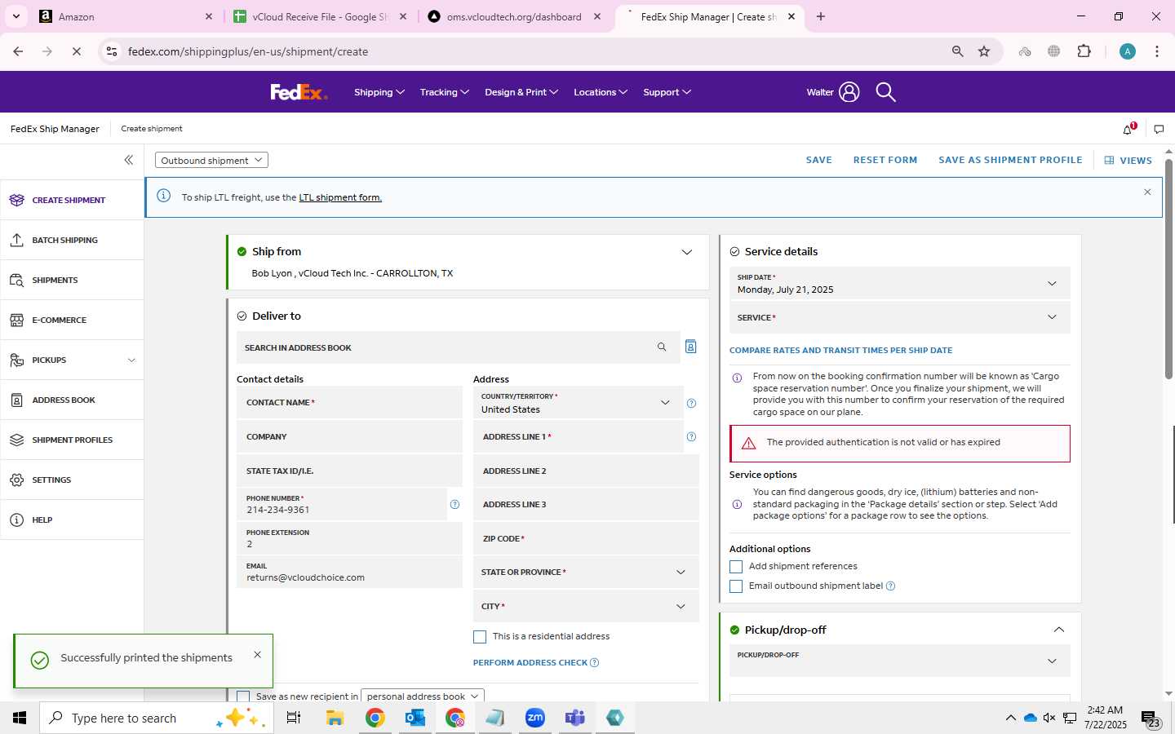Open Service dropdown
The width and height of the screenshot is (1175, 734).
(x=899, y=317)
